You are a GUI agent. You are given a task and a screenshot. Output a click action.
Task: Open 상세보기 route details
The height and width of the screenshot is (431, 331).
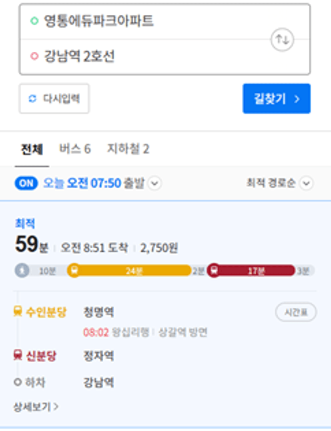36,407
